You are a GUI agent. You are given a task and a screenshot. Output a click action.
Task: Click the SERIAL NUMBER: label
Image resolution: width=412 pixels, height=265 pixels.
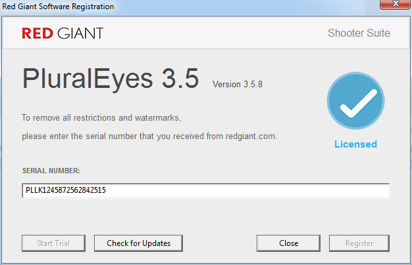pyautogui.click(x=51, y=171)
